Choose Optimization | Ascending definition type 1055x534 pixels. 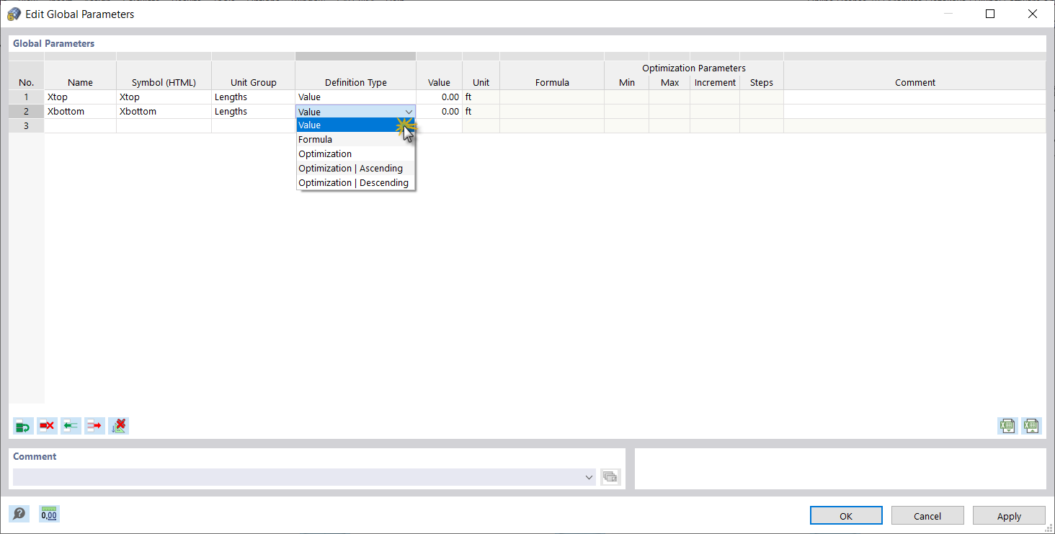[x=350, y=168]
